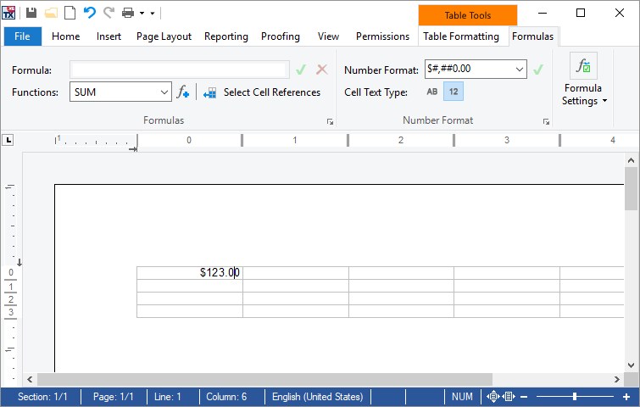
Task: Open the File menu
Action: [x=22, y=36]
